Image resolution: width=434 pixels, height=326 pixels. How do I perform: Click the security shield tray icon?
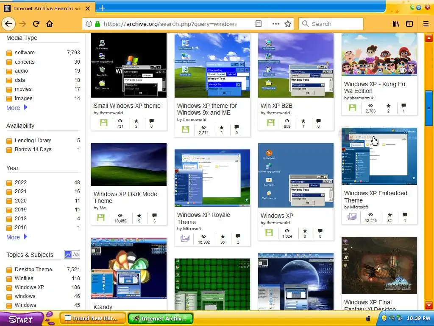[x=384, y=318]
